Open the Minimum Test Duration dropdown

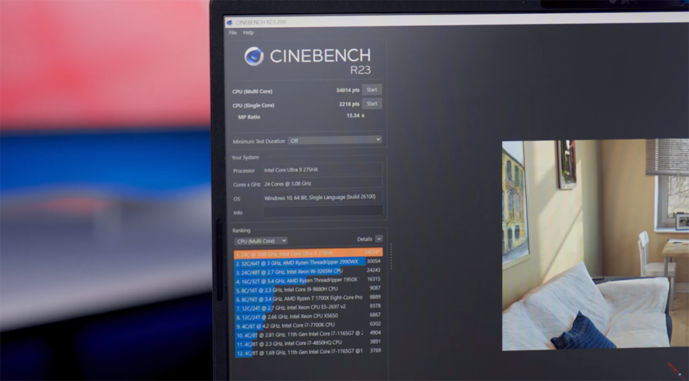coord(335,140)
